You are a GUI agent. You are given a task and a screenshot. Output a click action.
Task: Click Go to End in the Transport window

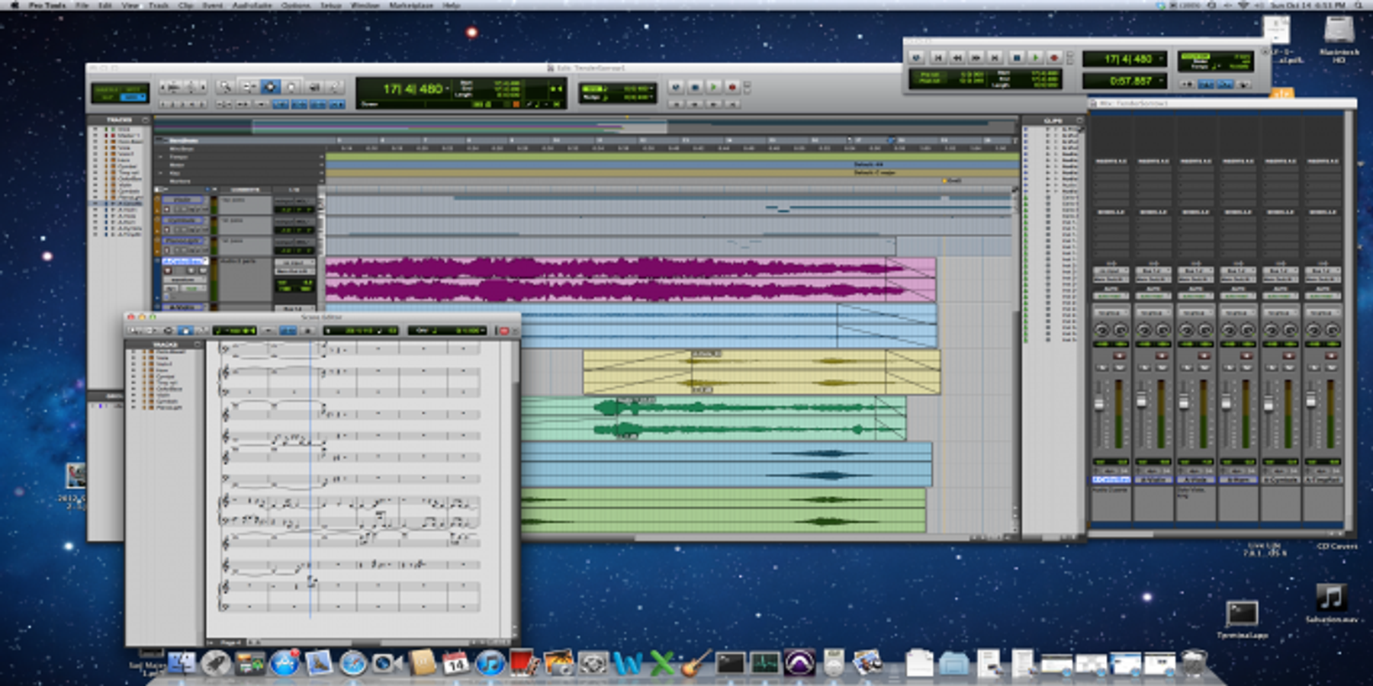pyautogui.click(x=995, y=58)
